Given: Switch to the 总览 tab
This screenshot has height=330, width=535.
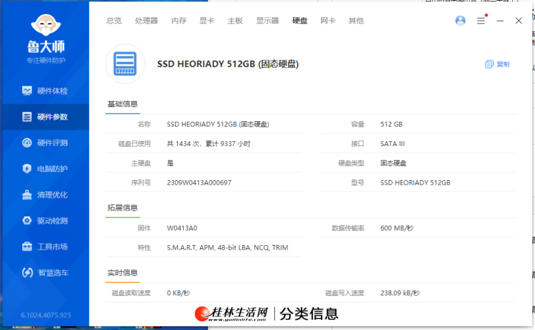Looking at the screenshot, I should point(114,21).
